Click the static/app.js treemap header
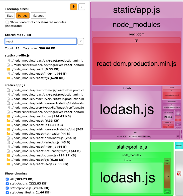This screenshot has width=183, height=196. coord(137,10)
